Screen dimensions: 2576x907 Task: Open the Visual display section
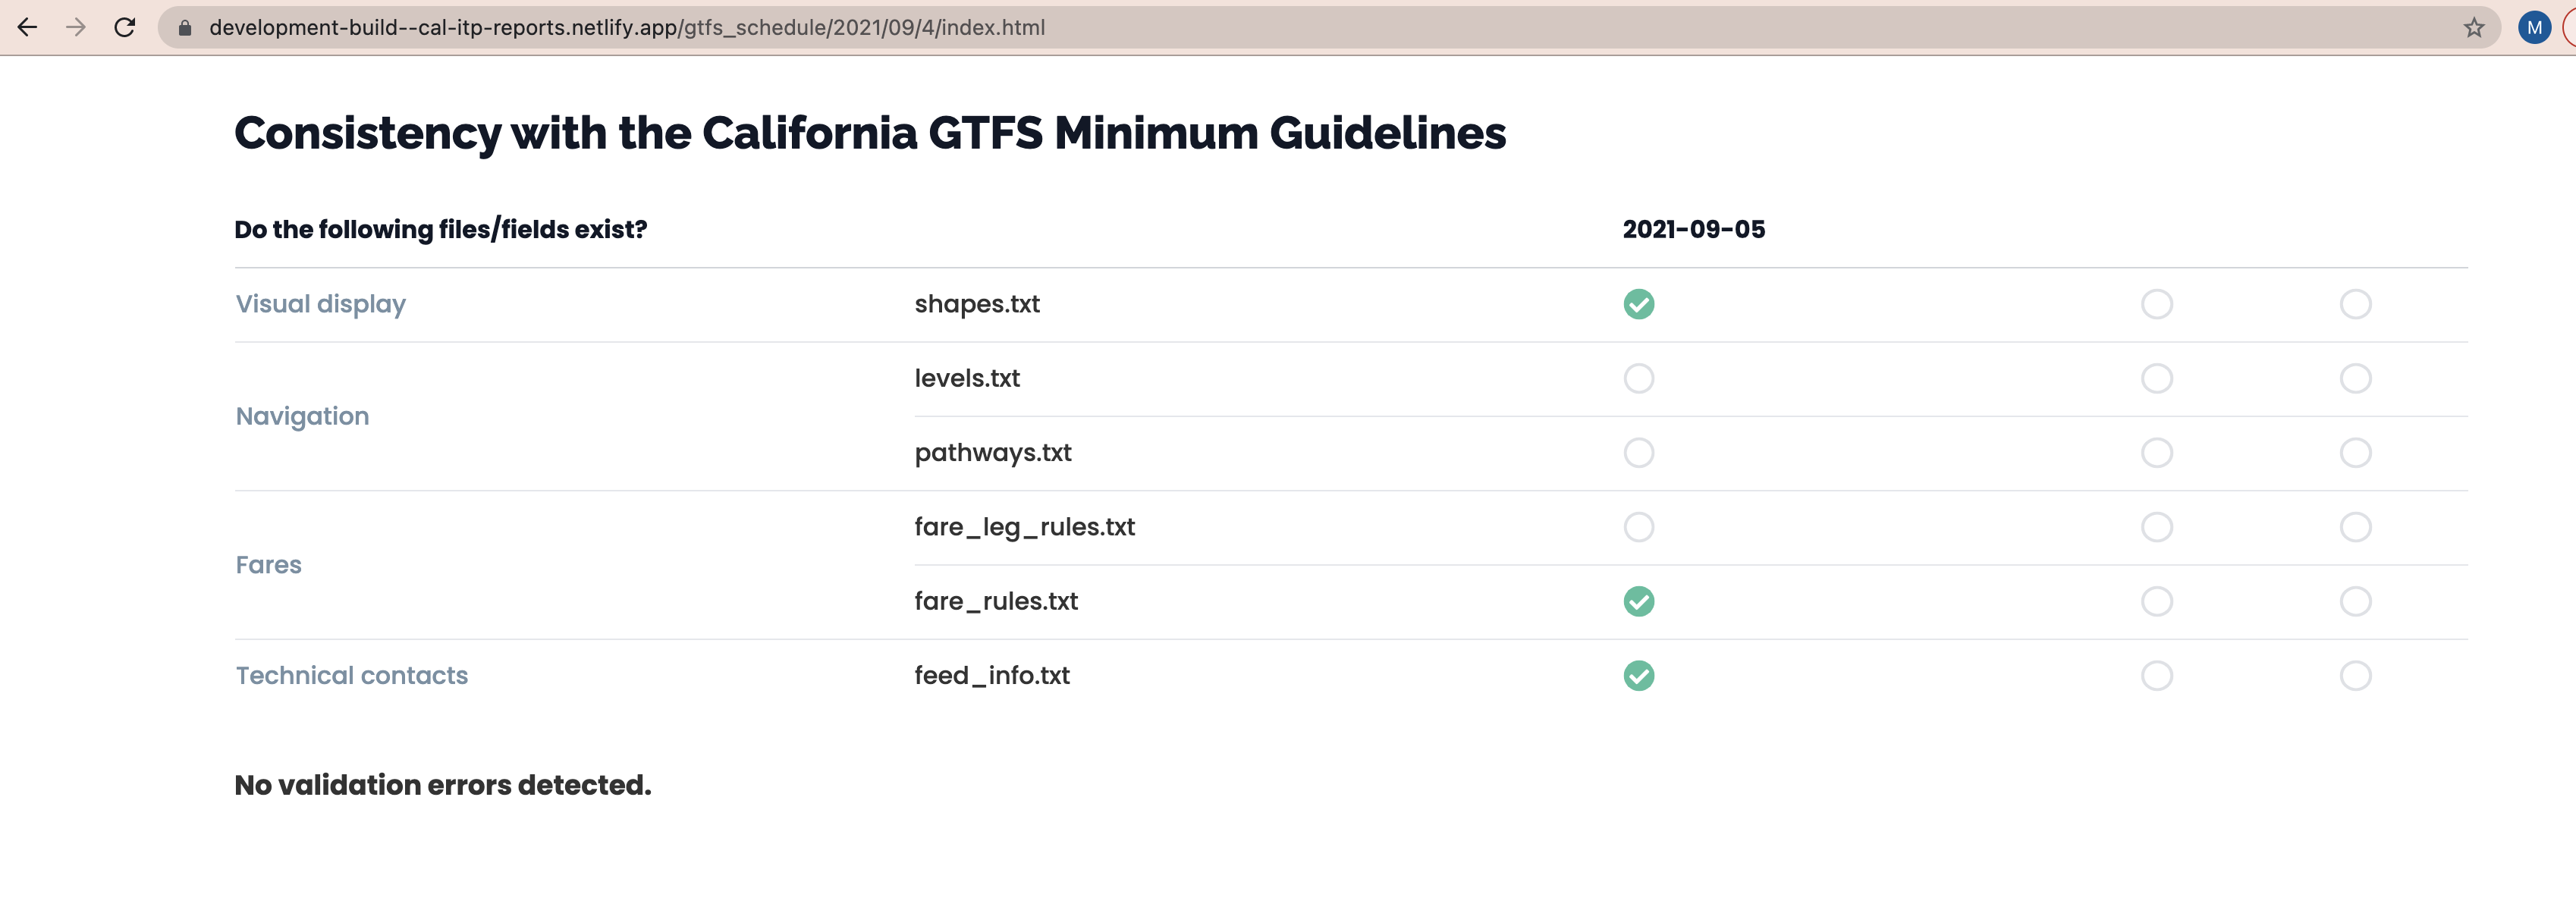(320, 303)
